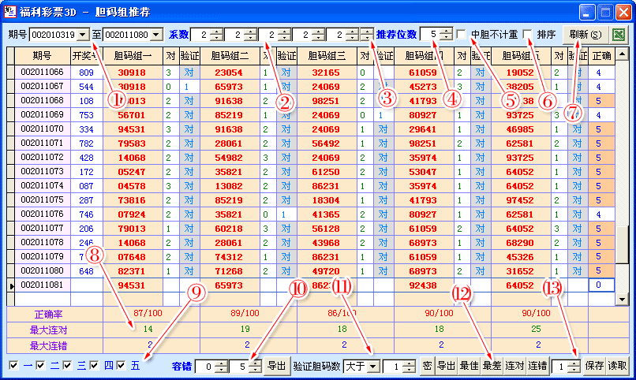Click winning number 809 cell

coord(86,73)
